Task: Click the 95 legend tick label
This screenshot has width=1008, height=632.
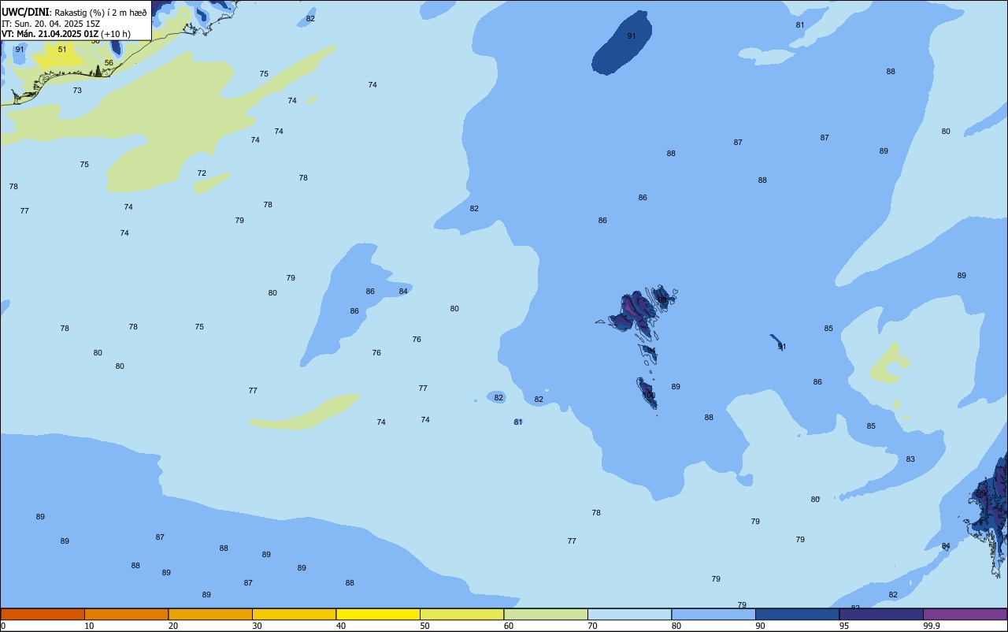Action: tap(844, 626)
